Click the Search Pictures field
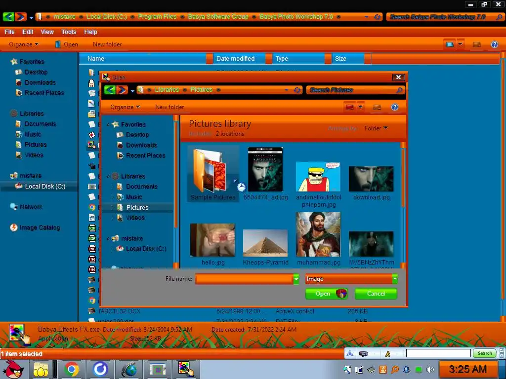Viewport: 506px width, 379px height. [x=352, y=90]
